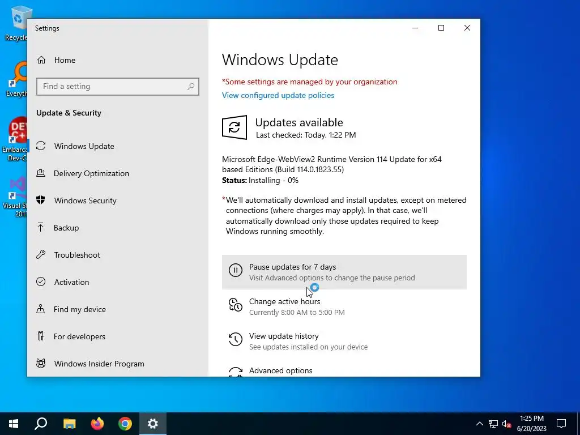Click the Windows Security shield icon
Viewport: 580px width, 435px height.
[x=41, y=200]
